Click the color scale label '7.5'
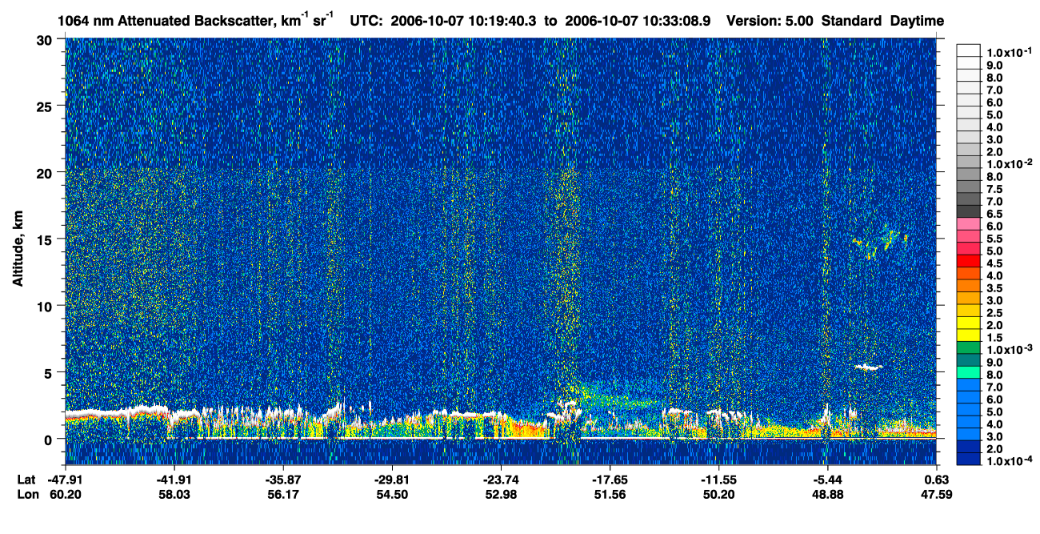Viewport: 1040px width, 534px height. (994, 189)
